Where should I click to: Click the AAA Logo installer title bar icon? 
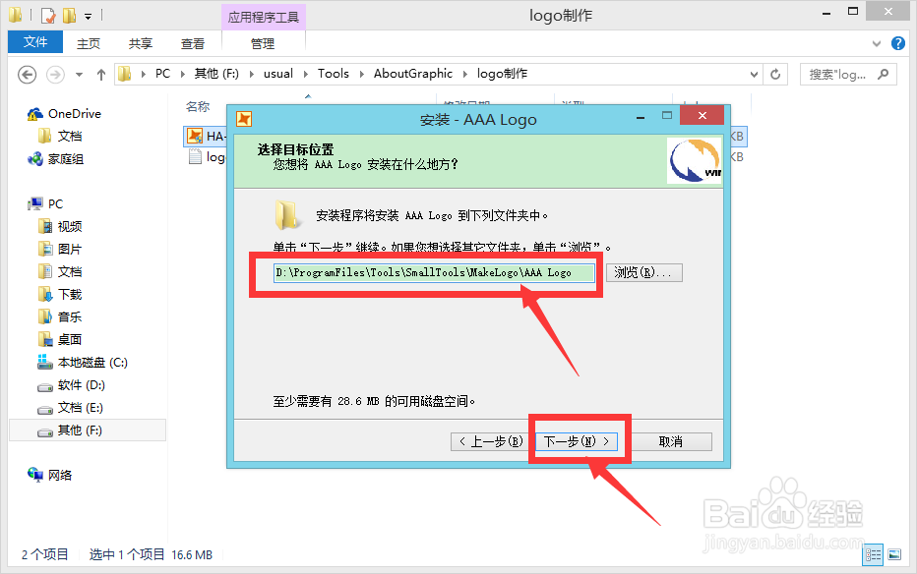click(244, 119)
